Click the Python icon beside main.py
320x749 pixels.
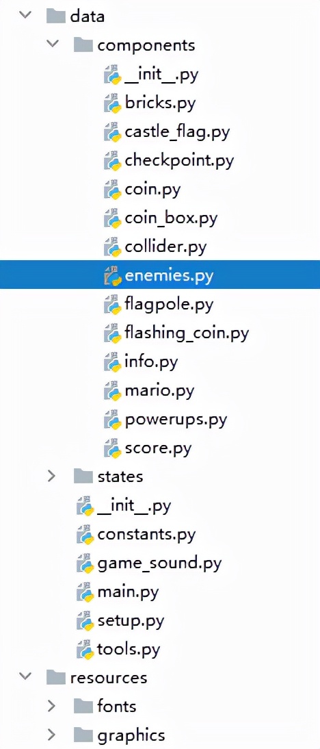(x=84, y=592)
